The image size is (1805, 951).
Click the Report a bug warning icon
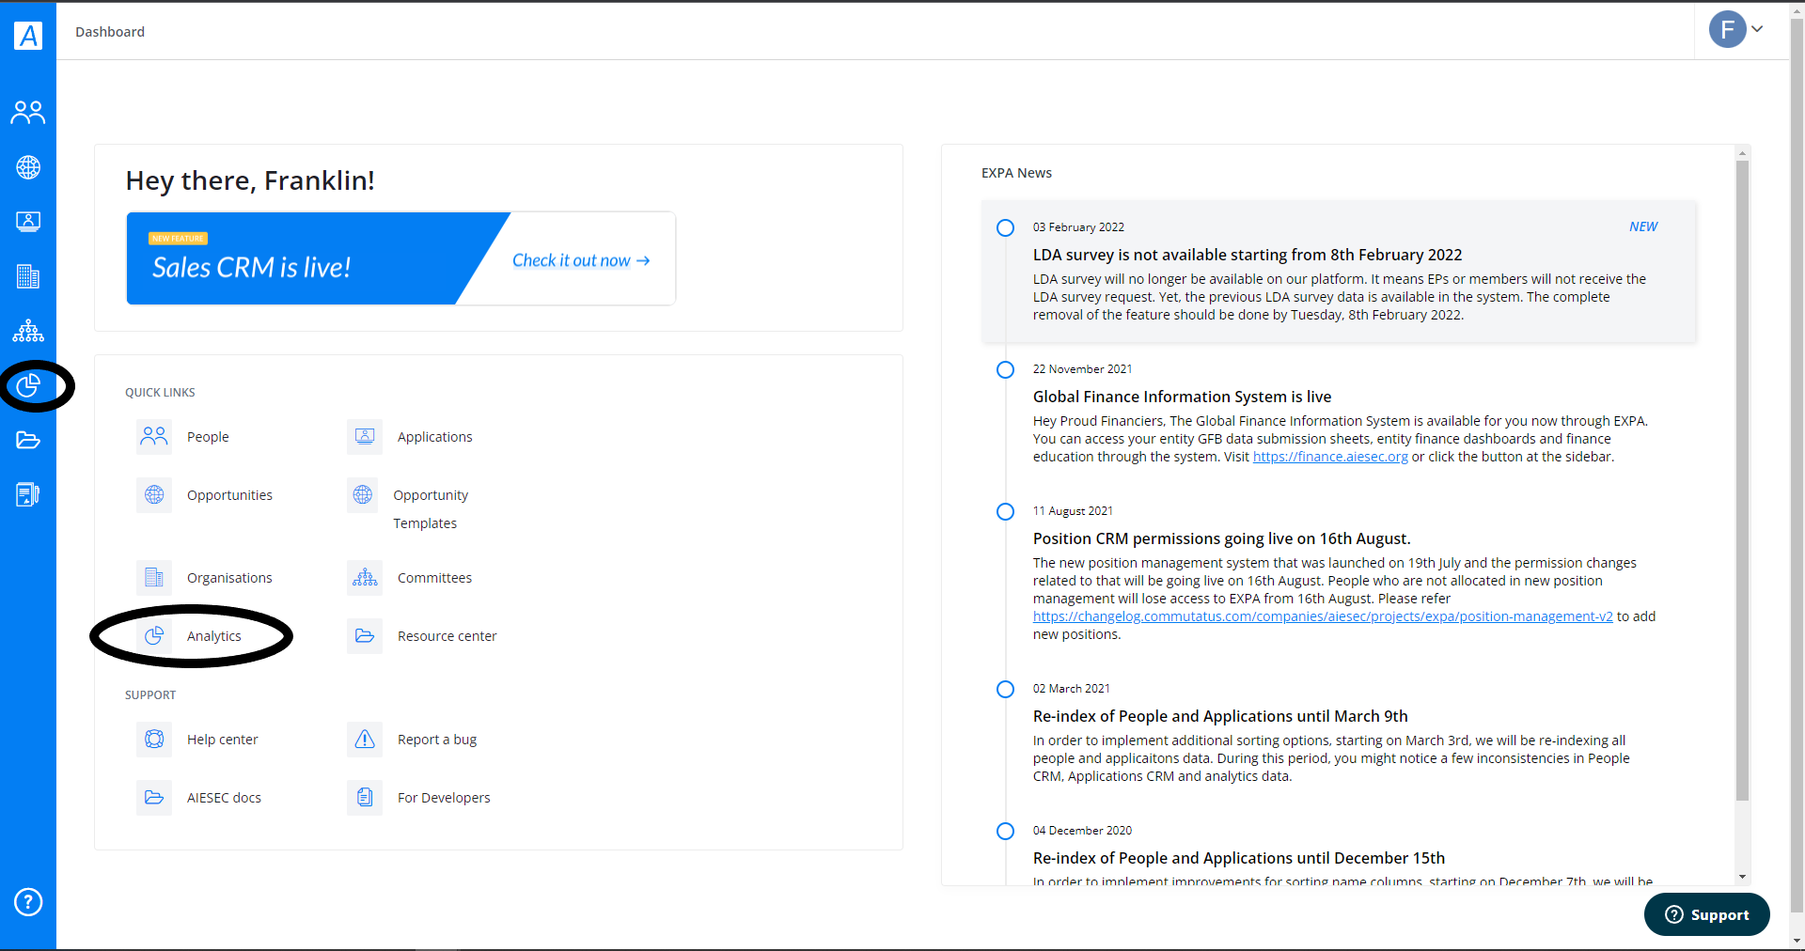(x=365, y=740)
